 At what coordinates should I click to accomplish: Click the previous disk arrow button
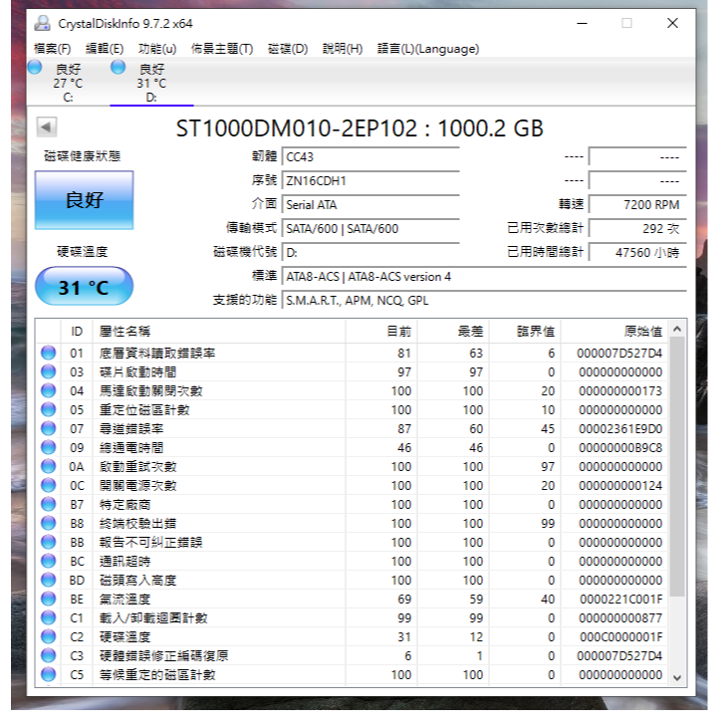(x=47, y=126)
